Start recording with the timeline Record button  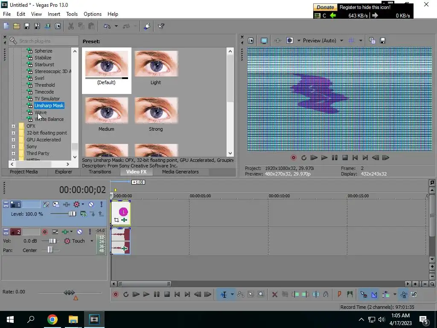tap(116, 295)
